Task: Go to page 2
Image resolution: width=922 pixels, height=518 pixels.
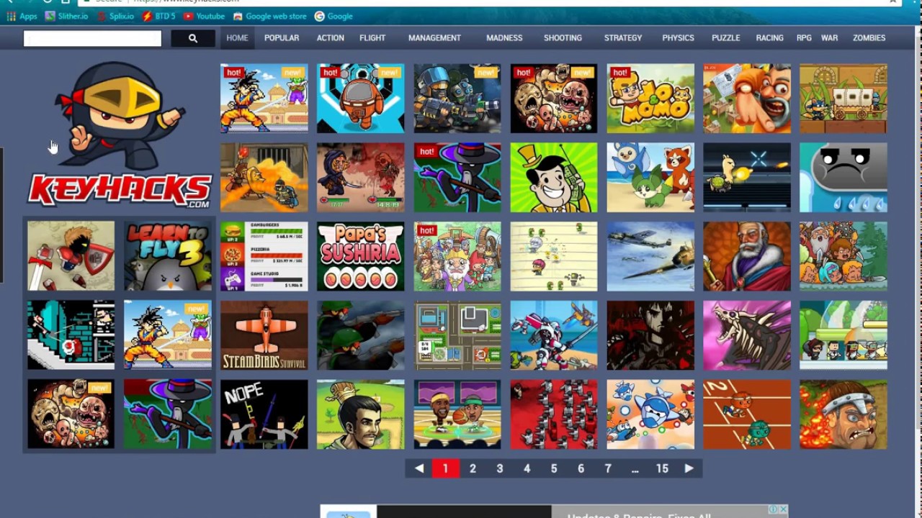Action: tap(473, 468)
